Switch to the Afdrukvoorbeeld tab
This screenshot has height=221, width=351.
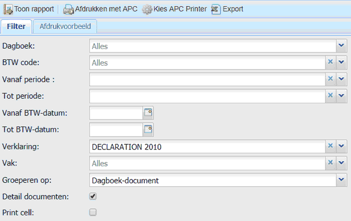pyautogui.click(x=65, y=26)
